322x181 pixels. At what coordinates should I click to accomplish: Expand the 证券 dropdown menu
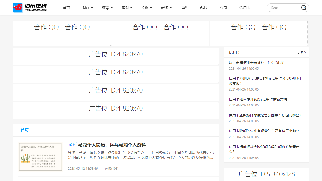point(107,8)
